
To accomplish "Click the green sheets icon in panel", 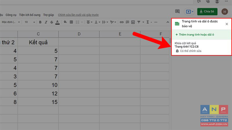I will pyautogui.click(x=177, y=24).
